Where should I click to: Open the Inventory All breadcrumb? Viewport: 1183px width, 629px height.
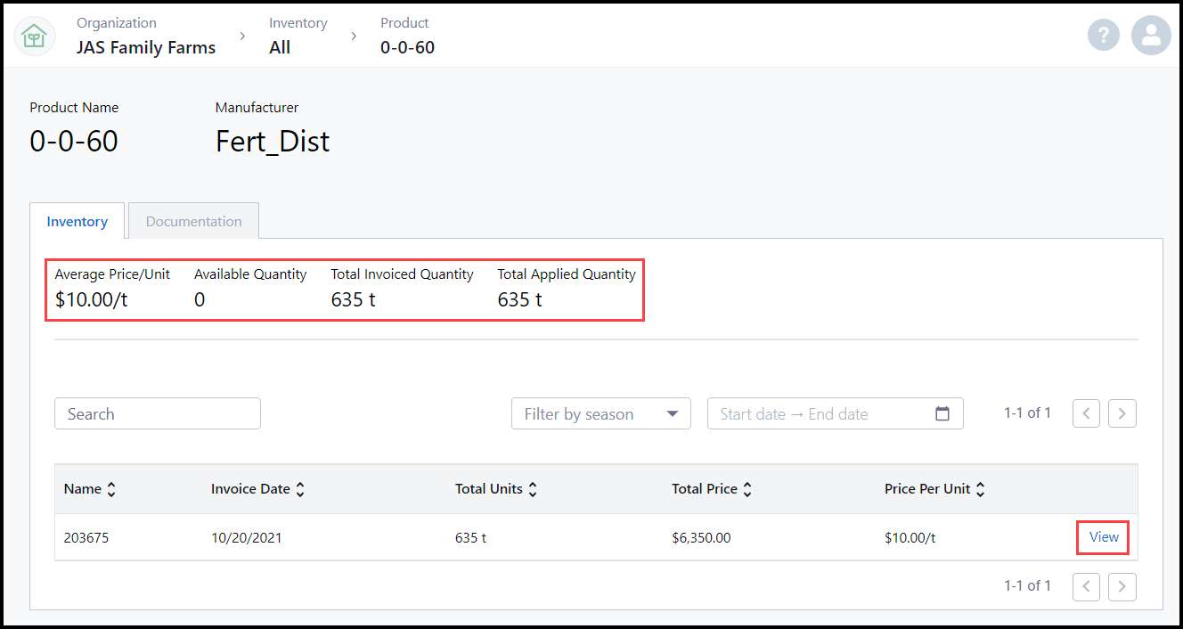point(280,47)
